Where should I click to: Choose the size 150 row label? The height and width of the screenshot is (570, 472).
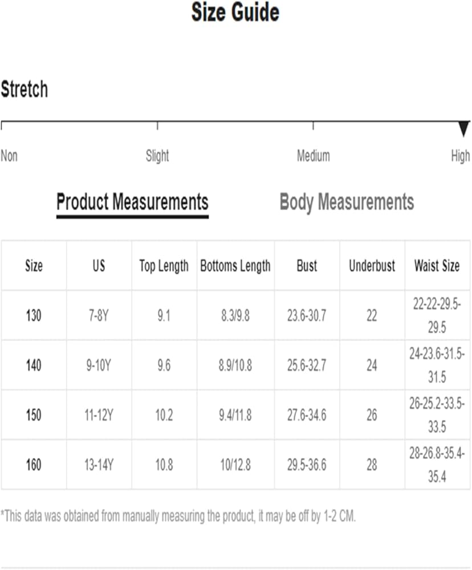[x=34, y=415]
